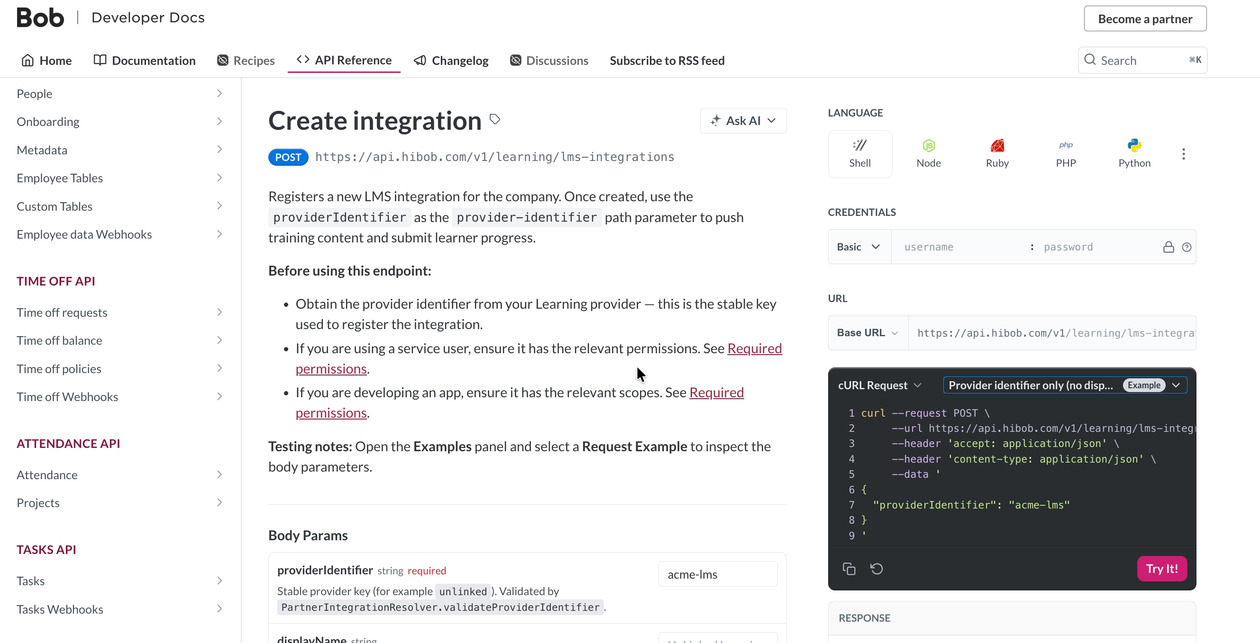Screen dimensions: 1260x643
Task: Reset the request using the refresh icon
Action: [876, 569]
